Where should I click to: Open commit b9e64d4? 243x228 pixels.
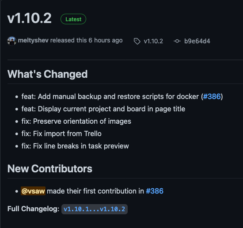click(197, 41)
